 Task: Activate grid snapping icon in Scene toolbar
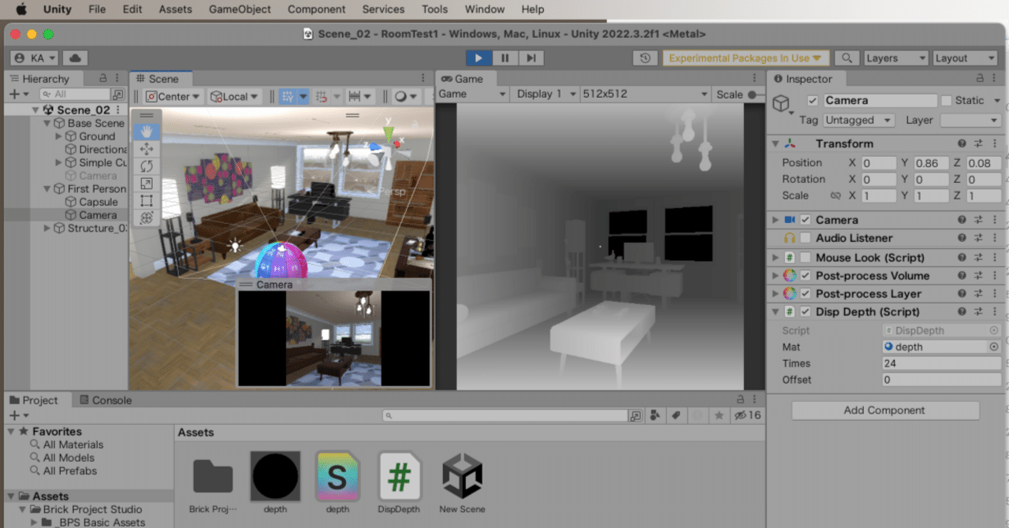(322, 95)
